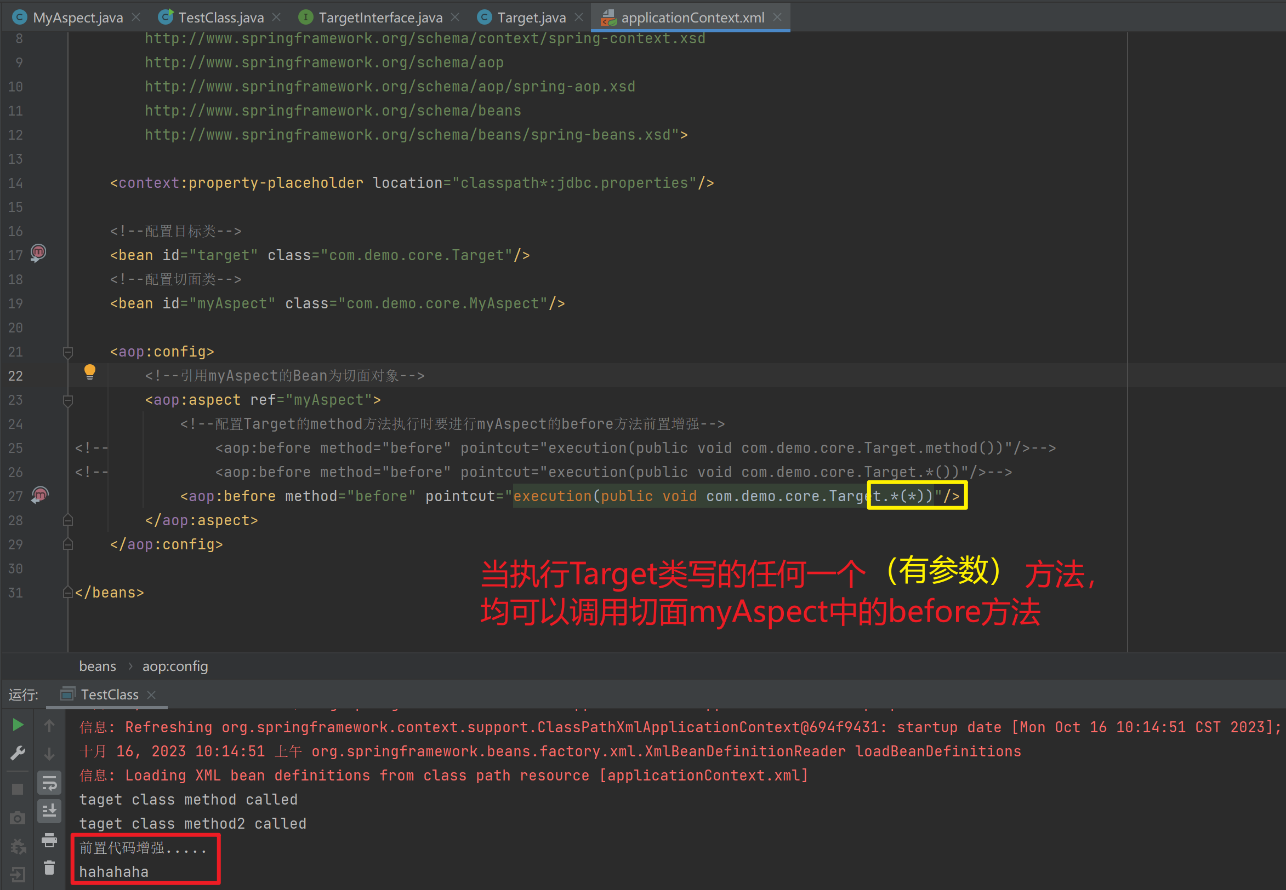Screen dimensions: 1286x890
Task: Close the Target.java tab
Action: coord(579,18)
